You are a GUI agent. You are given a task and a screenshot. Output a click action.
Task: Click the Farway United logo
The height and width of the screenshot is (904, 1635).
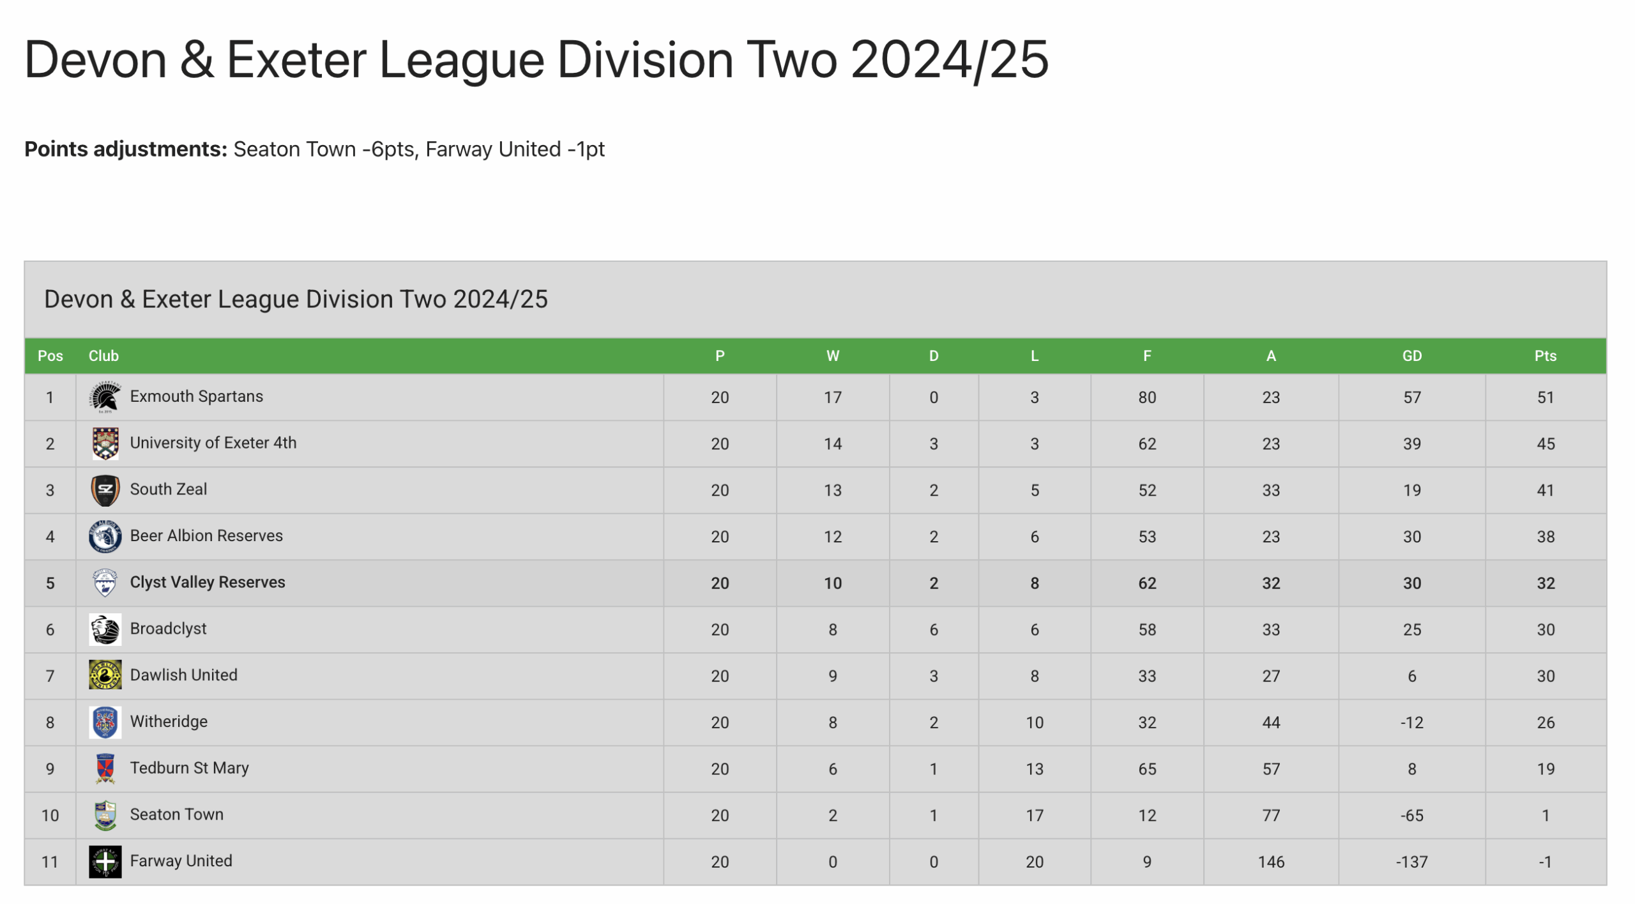click(x=105, y=861)
